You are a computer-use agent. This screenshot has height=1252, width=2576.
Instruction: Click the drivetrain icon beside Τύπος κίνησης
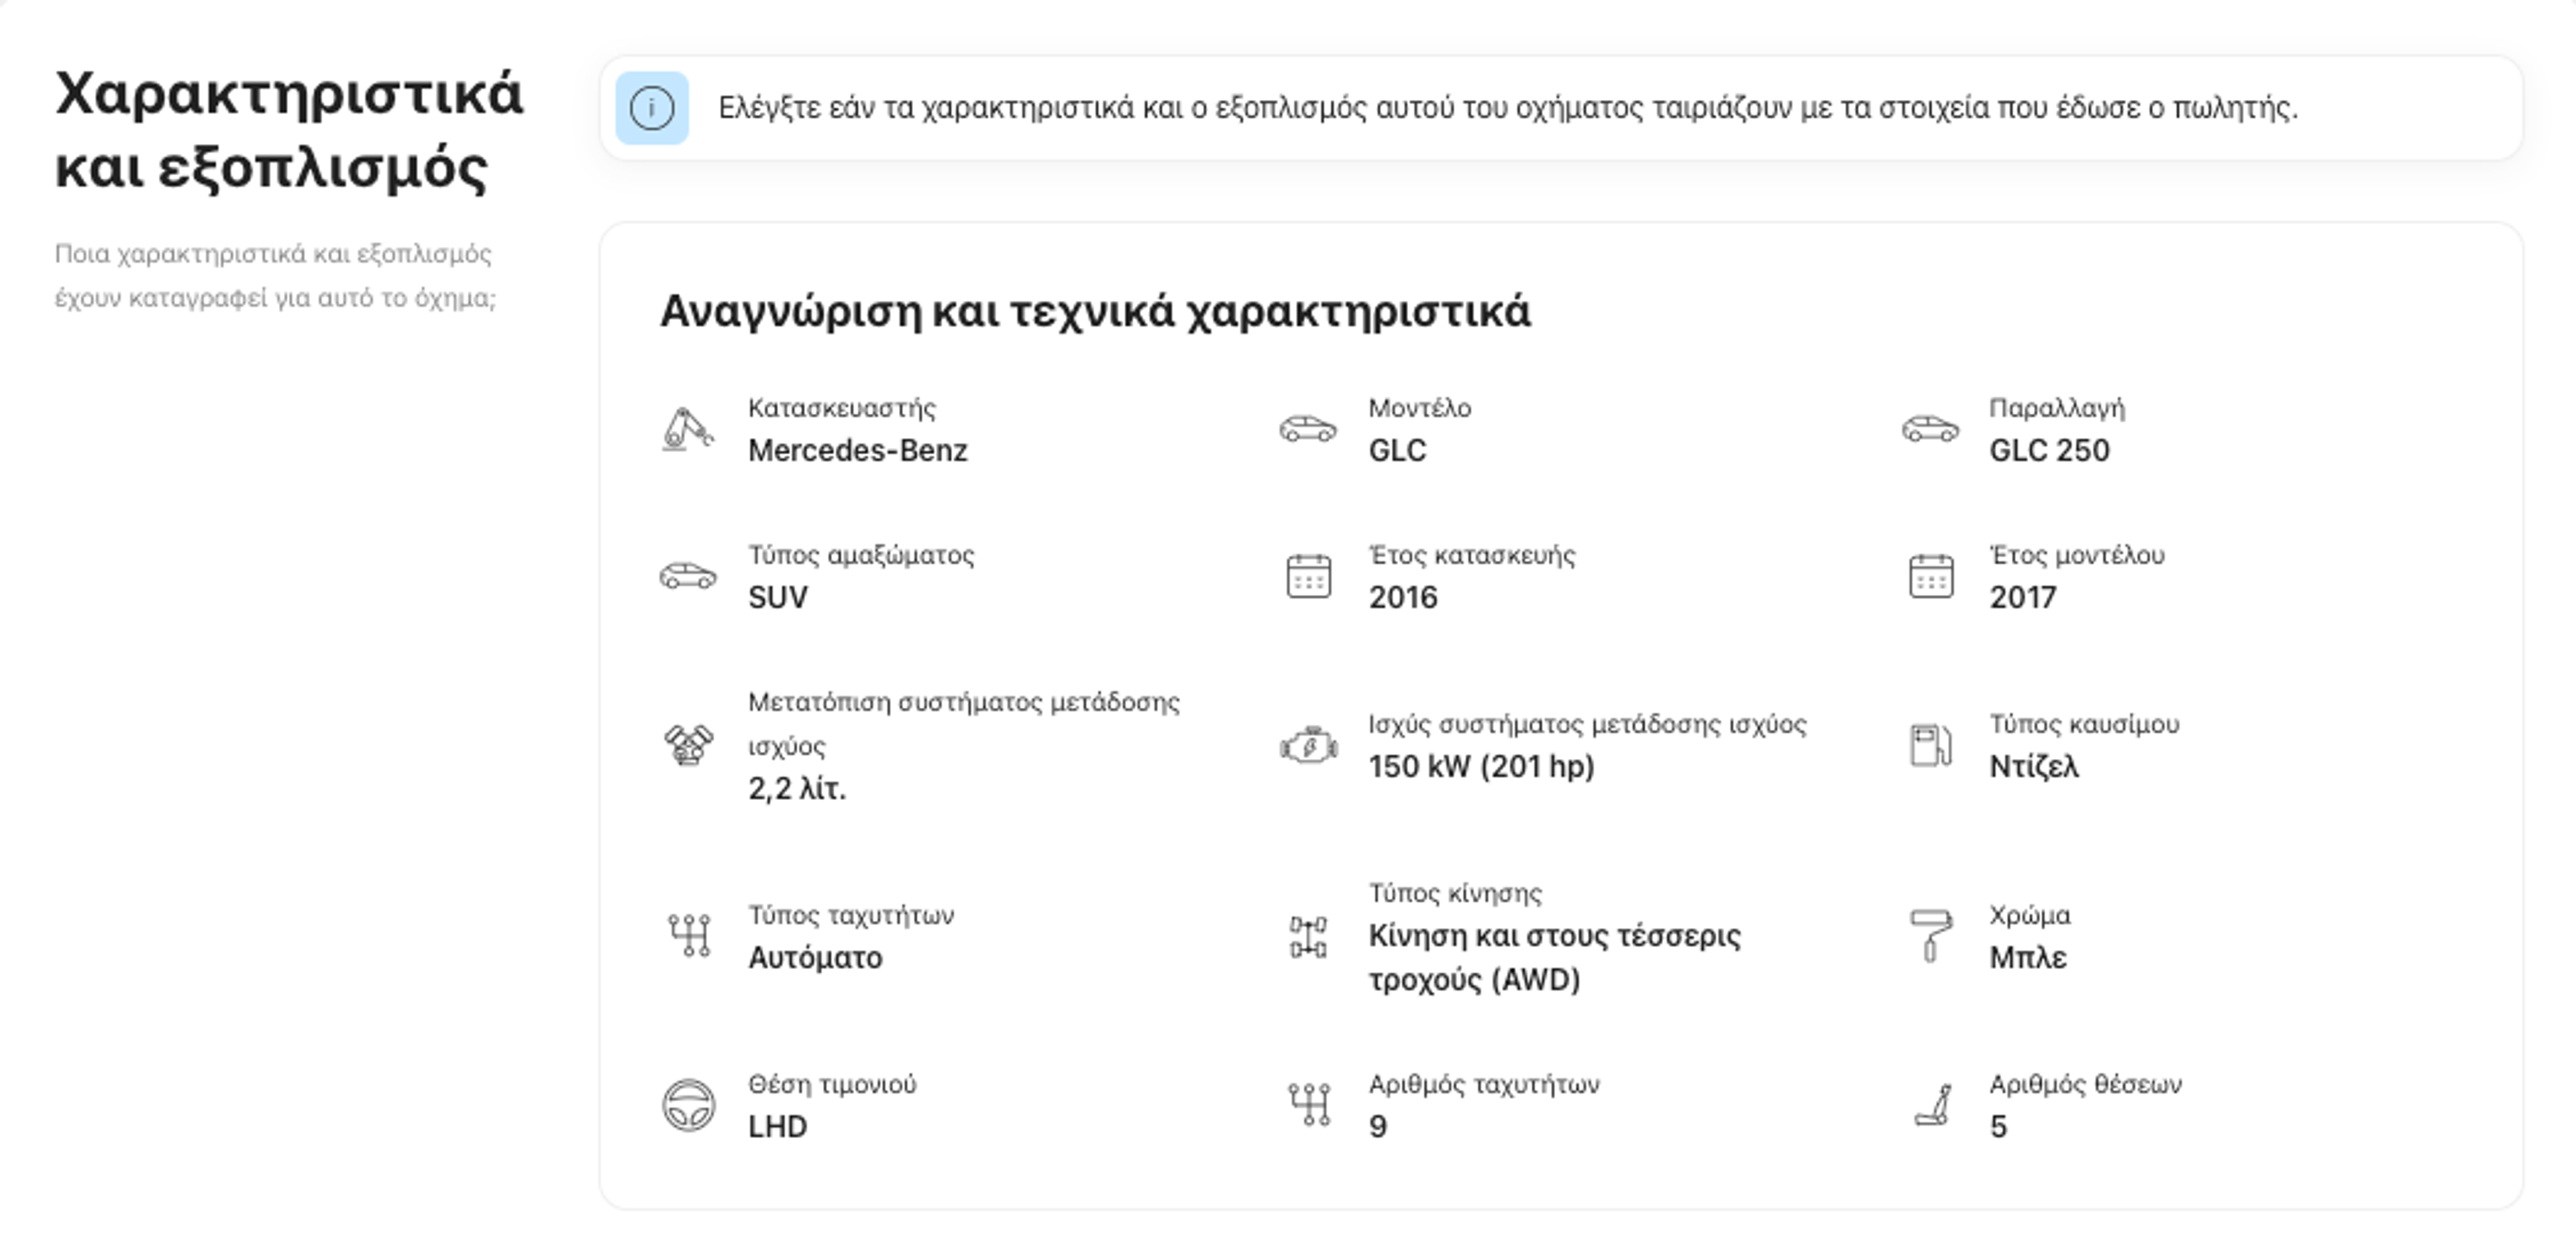click(1308, 937)
